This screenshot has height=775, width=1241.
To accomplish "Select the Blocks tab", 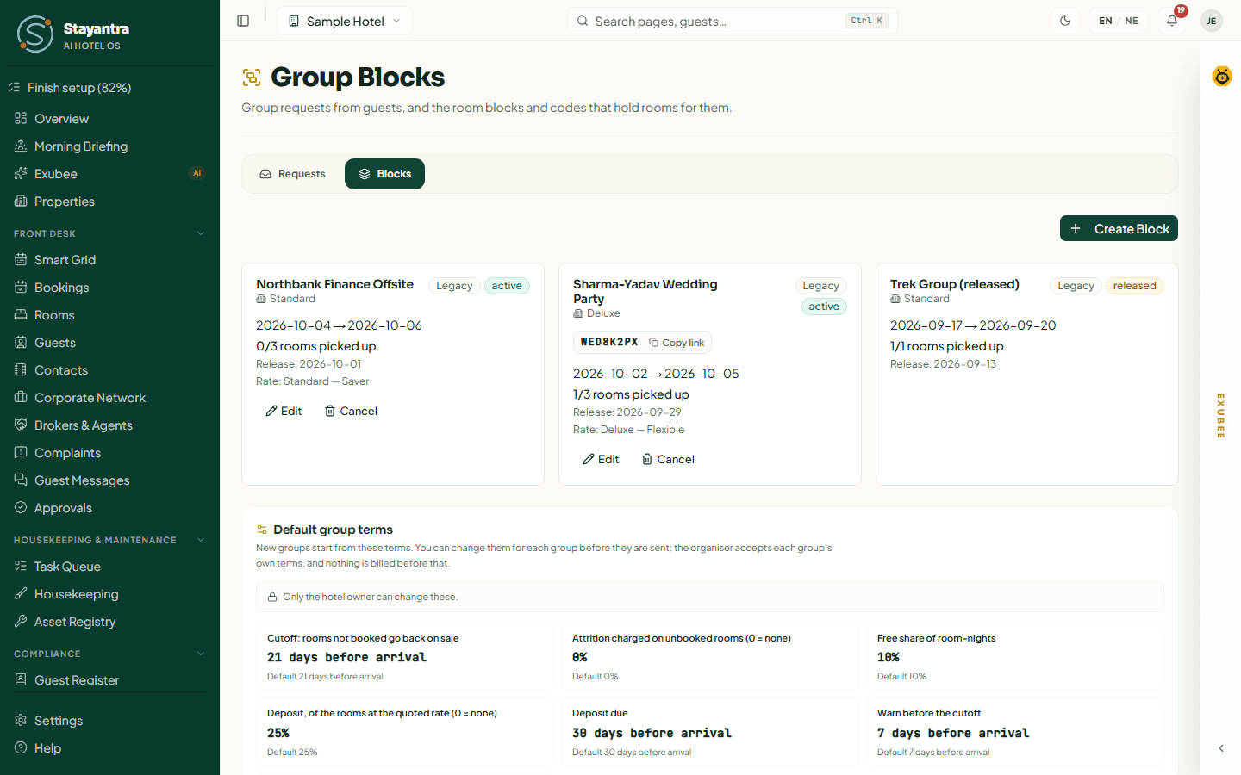I will pos(384,174).
